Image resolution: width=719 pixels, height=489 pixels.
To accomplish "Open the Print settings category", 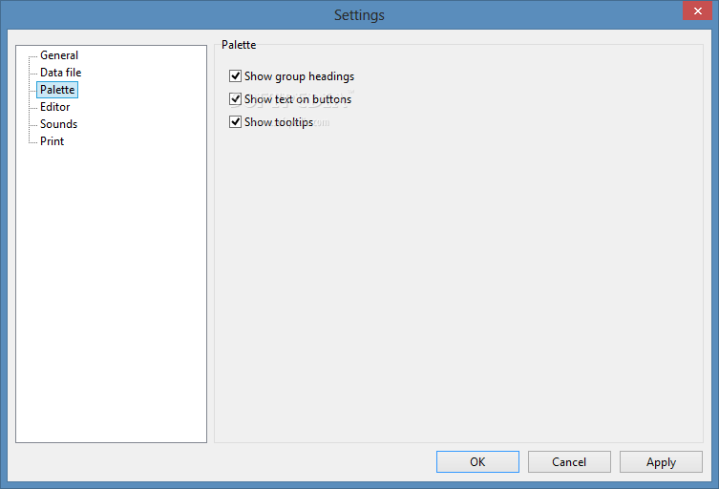I will (52, 141).
